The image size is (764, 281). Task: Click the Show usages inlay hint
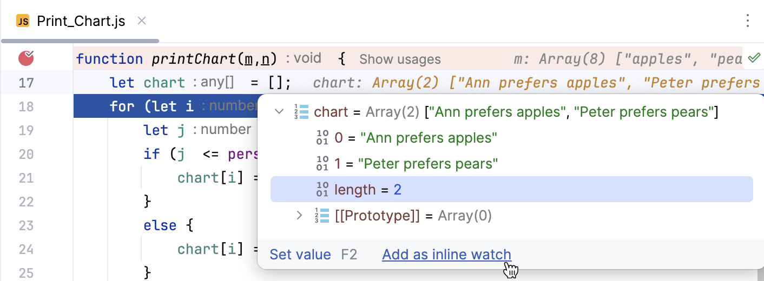click(x=400, y=59)
